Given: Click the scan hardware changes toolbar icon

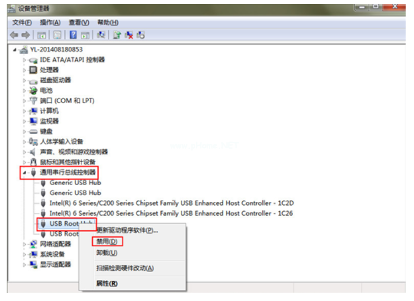Looking at the screenshot, I should pyautogui.click(x=101, y=35).
